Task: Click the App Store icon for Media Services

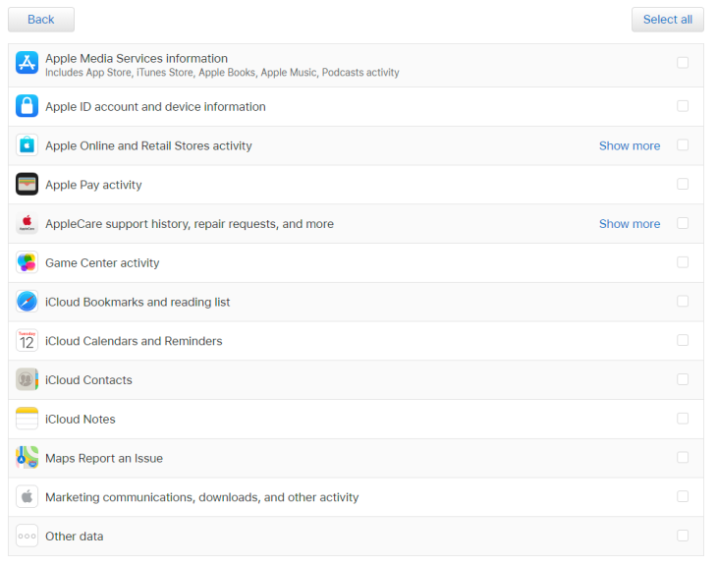Action: pyautogui.click(x=27, y=63)
